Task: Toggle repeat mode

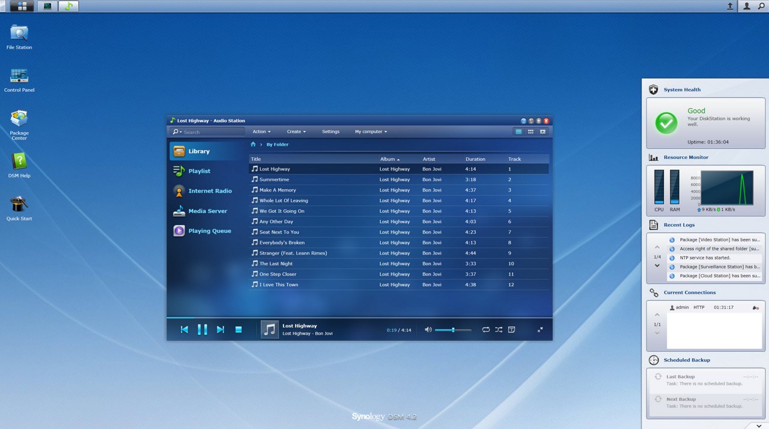Action: point(486,329)
